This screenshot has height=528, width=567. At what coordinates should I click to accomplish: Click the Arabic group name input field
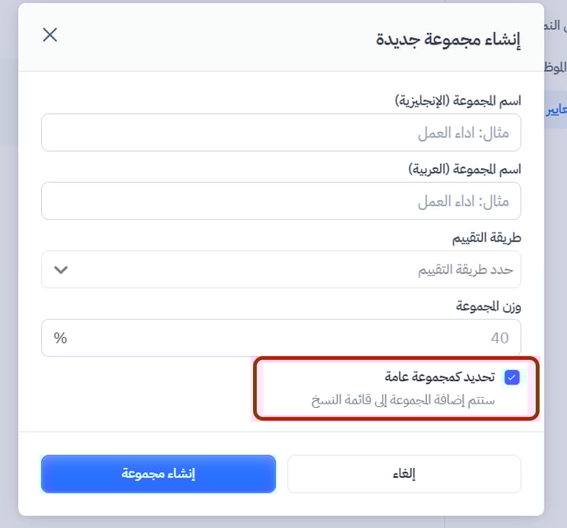(x=280, y=201)
